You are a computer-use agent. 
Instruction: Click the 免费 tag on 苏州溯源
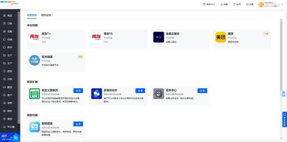(80, 57)
